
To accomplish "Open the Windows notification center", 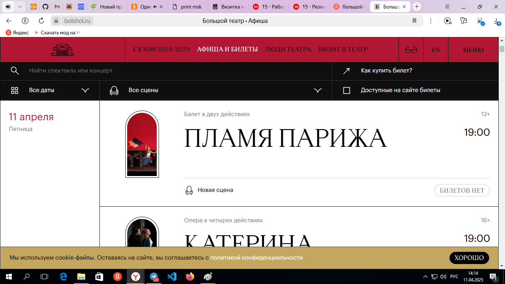I will (x=494, y=277).
